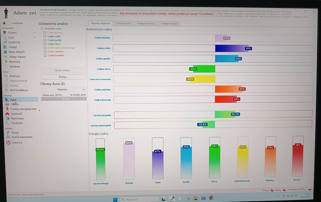Check the Czakra czoła checkbox
The height and width of the screenshot is (202, 321).
(45, 37)
